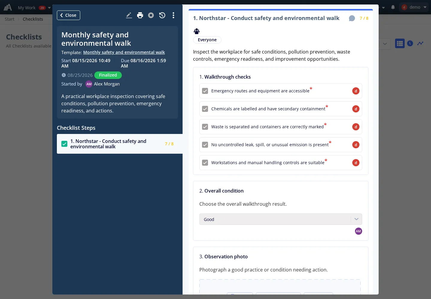Expand the My Work dropdown menu
Image resolution: width=431 pixels, height=299 pixels.
tap(34, 8)
